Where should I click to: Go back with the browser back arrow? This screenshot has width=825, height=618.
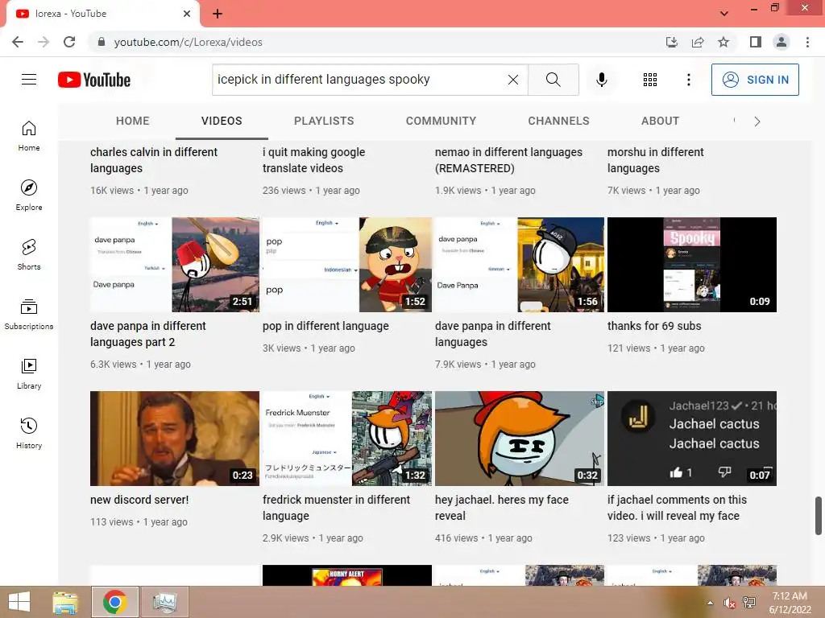(18, 42)
